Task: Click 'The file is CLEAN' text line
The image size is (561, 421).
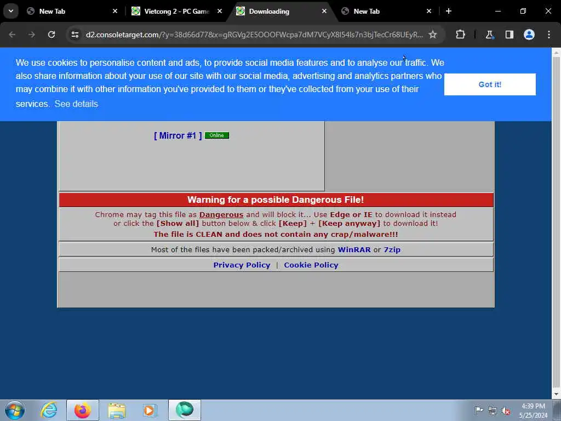Action: click(276, 234)
